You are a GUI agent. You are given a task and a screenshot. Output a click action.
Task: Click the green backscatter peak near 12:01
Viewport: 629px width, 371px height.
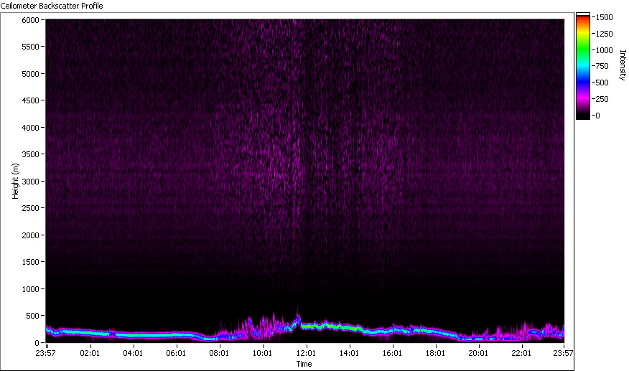[309, 327]
